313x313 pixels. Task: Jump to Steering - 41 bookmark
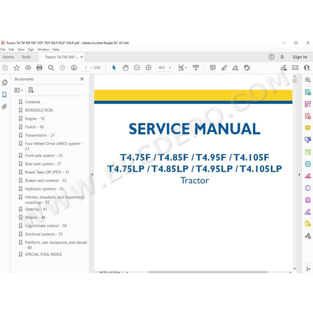(36, 209)
